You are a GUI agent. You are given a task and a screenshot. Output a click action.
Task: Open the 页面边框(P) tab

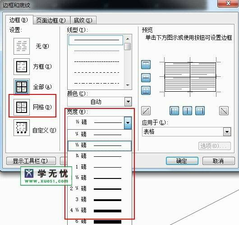(51, 20)
